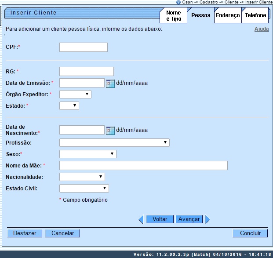Choose a value in the Sexo dropdown

pyautogui.click(x=88, y=154)
